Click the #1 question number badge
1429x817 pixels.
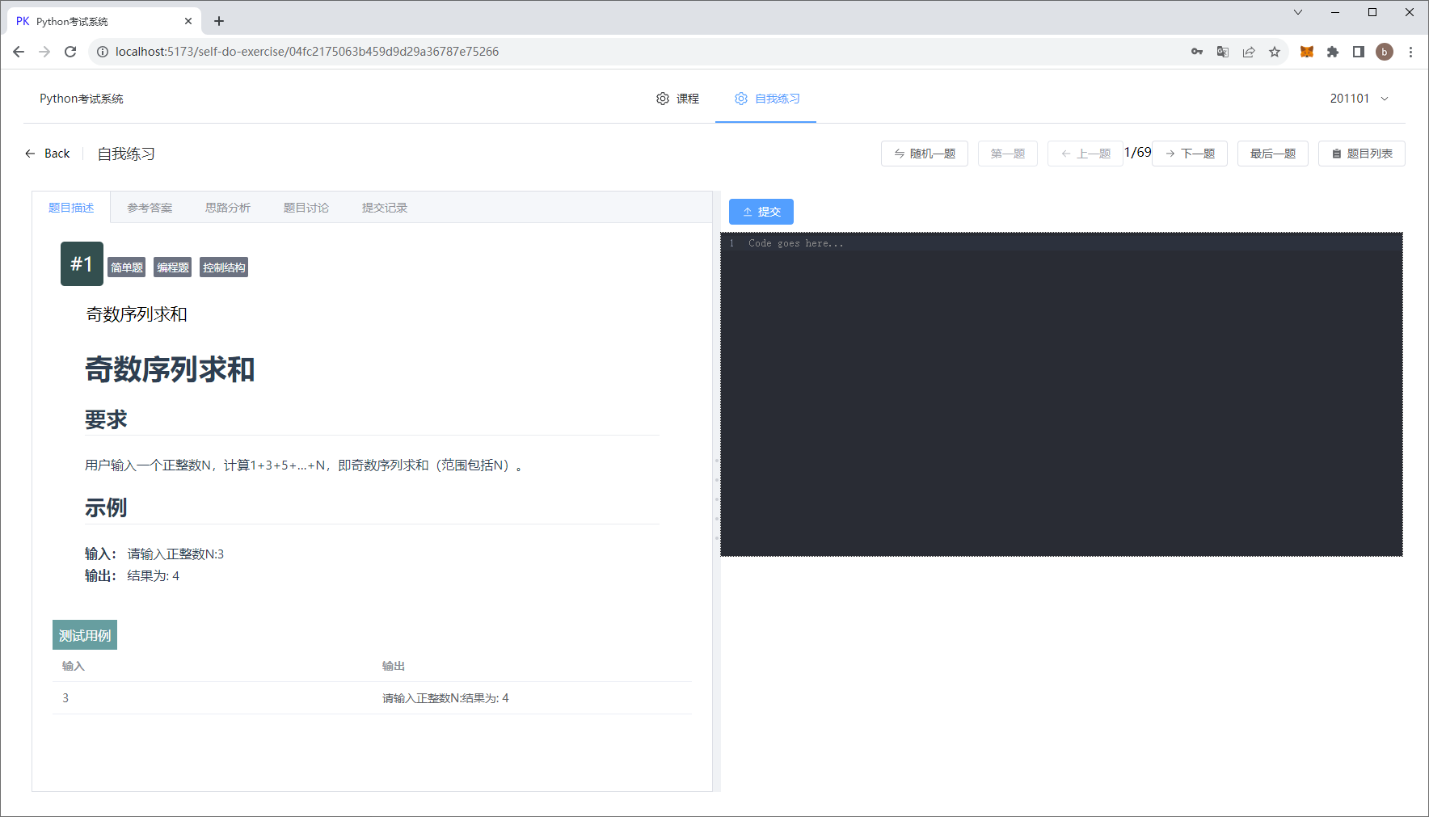point(82,263)
